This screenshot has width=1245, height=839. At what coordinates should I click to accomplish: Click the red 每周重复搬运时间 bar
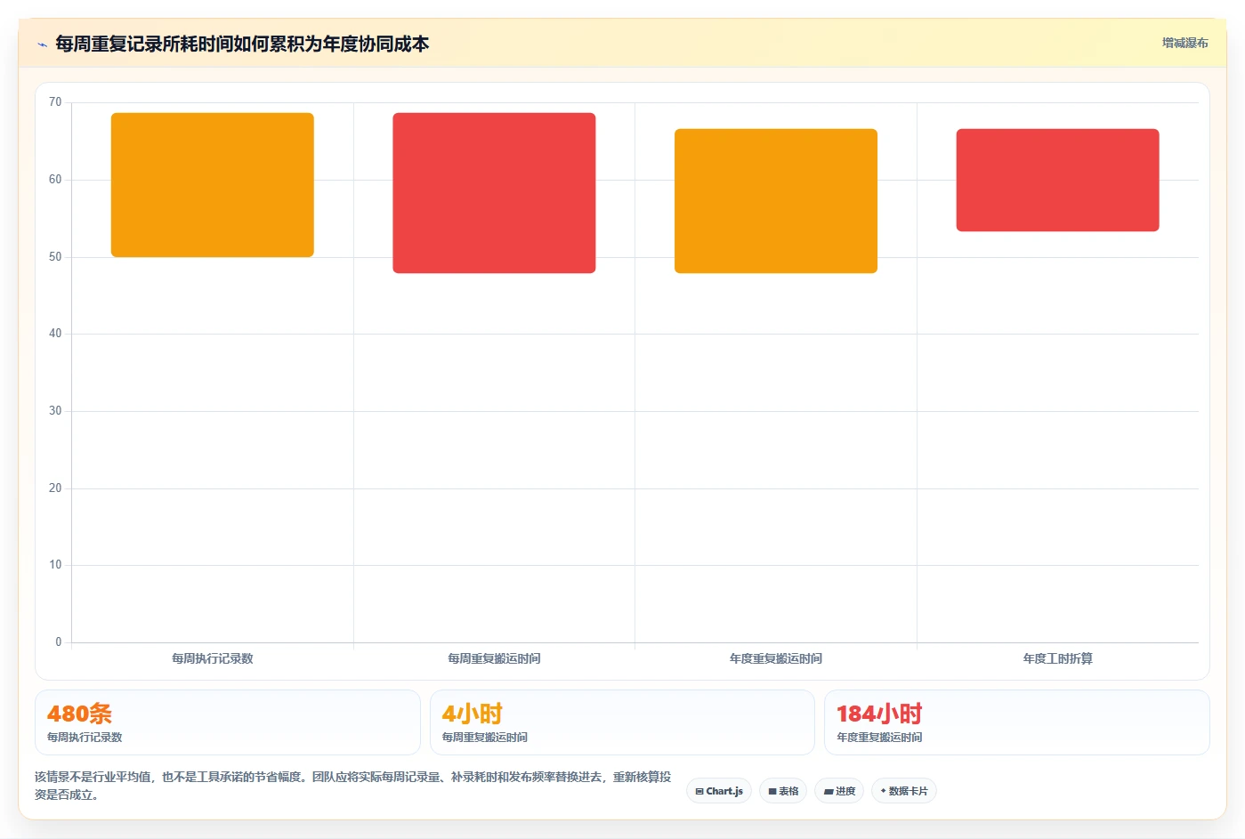pyautogui.click(x=494, y=193)
